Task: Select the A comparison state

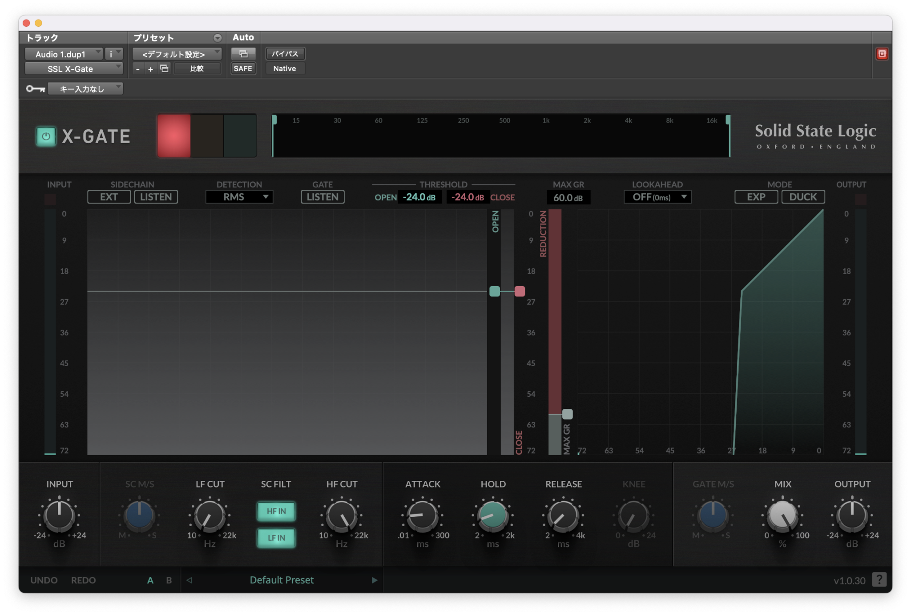Action: tap(151, 580)
